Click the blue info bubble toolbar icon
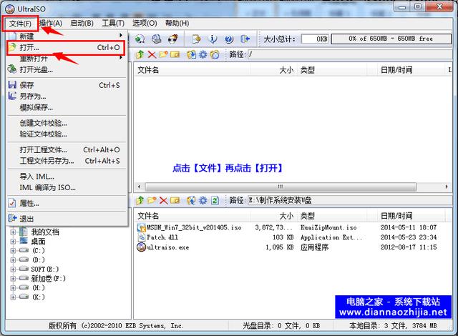The height and width of the screenshot is (336, 458). tap(213, 39)
